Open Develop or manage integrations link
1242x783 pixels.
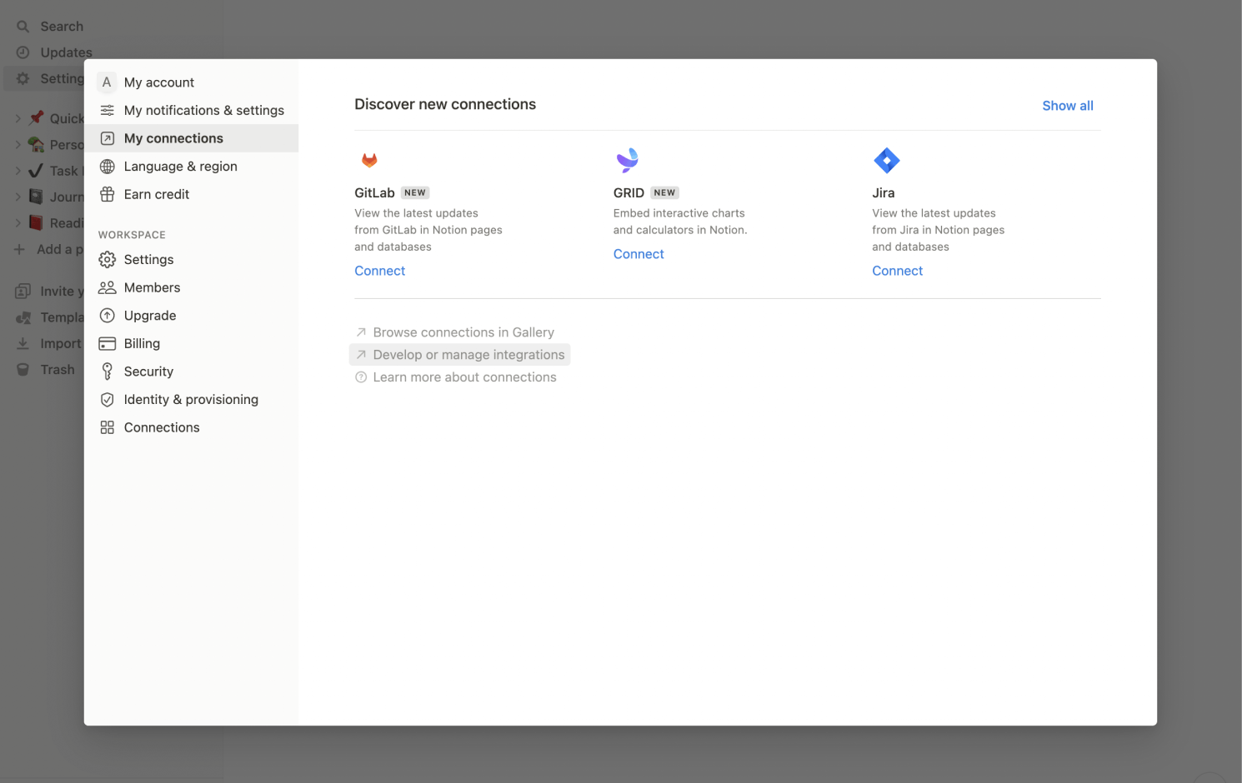[x=460, y=355]
